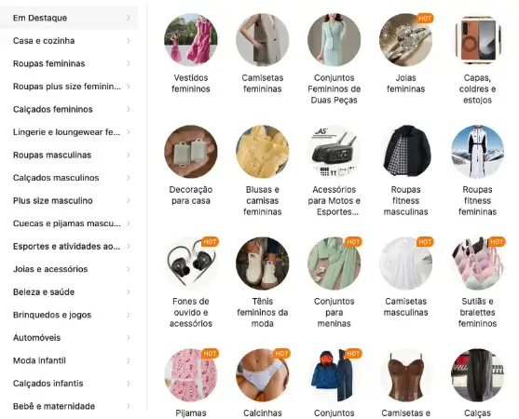The width and height of the screenshot is (519, 419).
Task: Choose the Fones de ouvido e acessórios icon
Action: pos(191,264)
